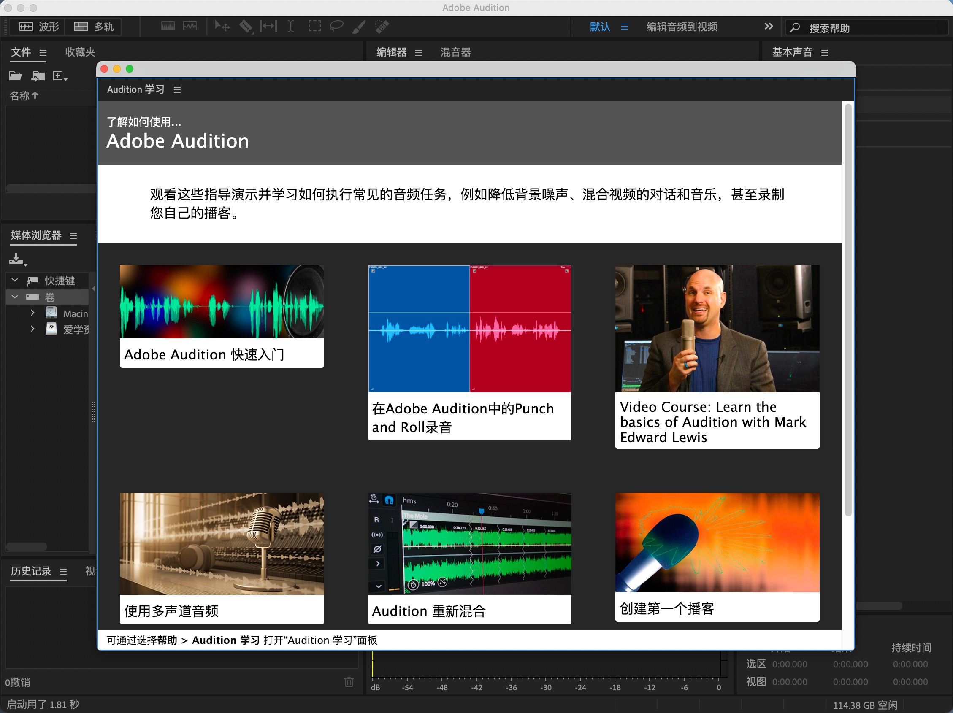The width and height of the screenshot is (953, 713).
Task: Click the Import File icon
Action: point(38,76)
